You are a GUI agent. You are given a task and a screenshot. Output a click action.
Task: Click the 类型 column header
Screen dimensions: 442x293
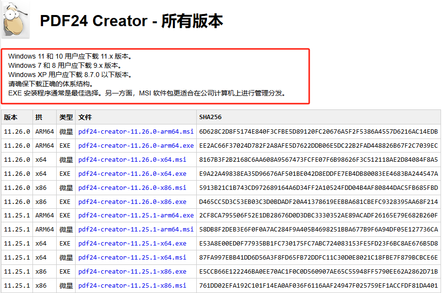[66, 117]
